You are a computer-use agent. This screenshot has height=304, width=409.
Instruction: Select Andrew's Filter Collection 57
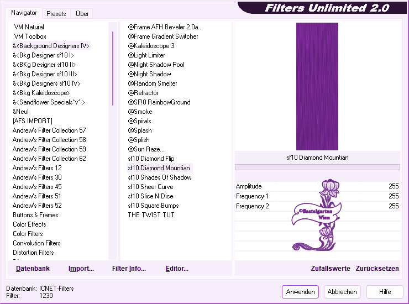(49, 130)
